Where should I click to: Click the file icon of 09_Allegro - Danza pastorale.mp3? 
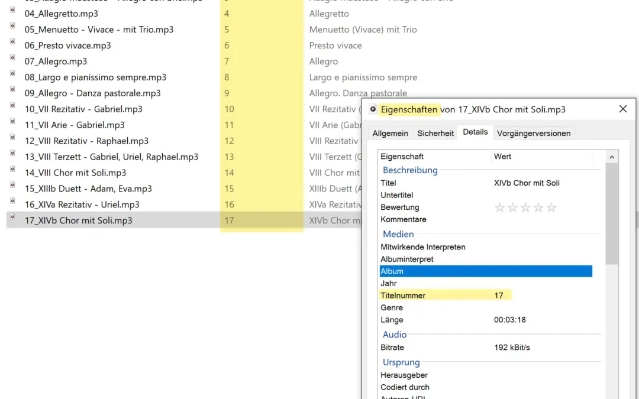point(12,90)
